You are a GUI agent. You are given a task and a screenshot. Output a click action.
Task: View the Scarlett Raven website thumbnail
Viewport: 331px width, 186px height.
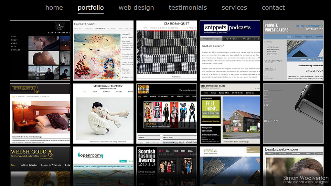(103, 51)
